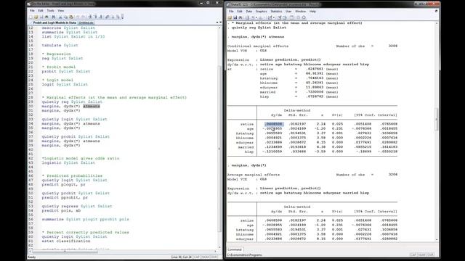Click Open icon in Stata main toolbar
Screen dimensions: 465x261
point(230,17)
